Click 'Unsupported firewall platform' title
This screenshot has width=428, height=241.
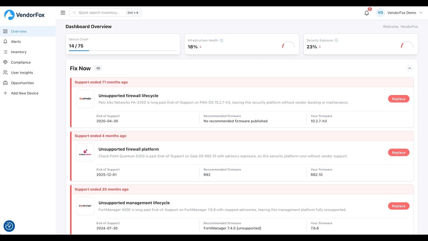pos(129,149)
